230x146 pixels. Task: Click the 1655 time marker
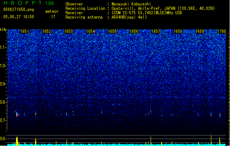pos(112,31)
